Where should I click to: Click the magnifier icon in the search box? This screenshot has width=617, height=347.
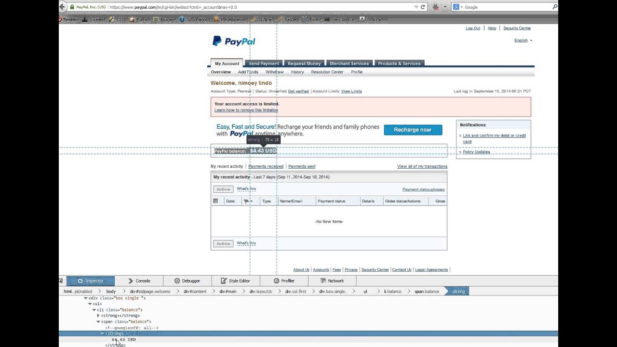[554, 7]
